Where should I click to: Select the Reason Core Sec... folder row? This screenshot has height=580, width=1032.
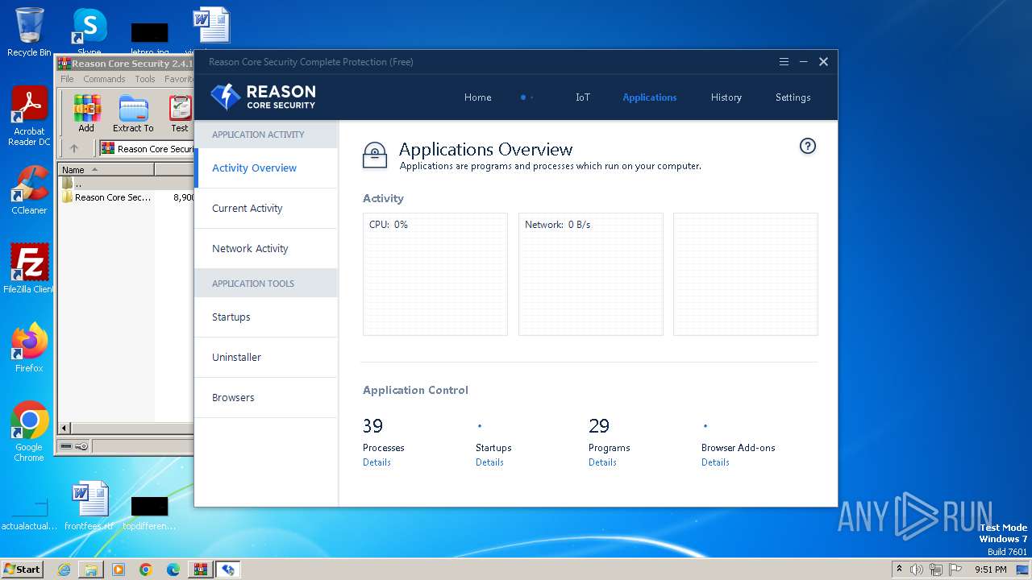point(126,197)
